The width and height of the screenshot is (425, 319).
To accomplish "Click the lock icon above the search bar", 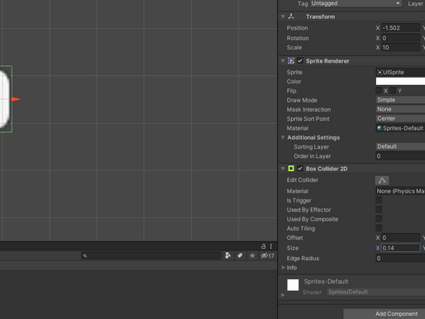I will click(263, 246).
